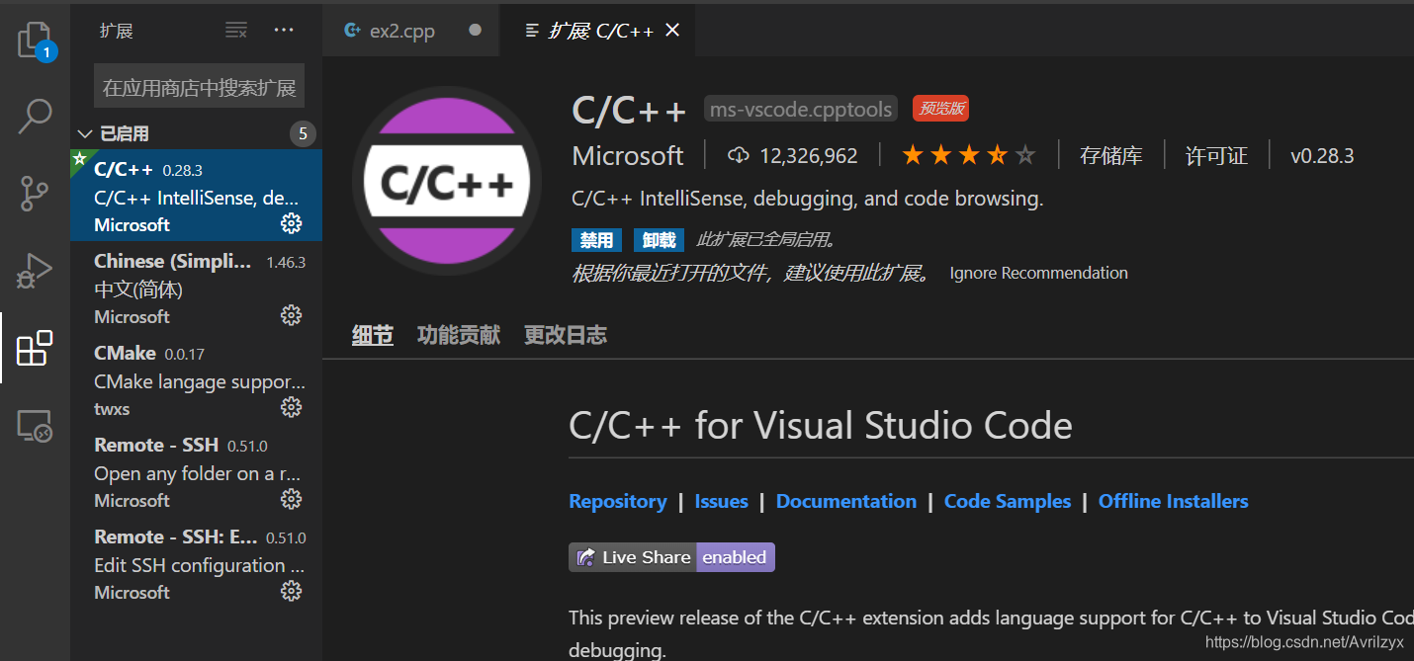The height and width of the screenshot is (661, 1414).
Task: Open the Run and Debug view
Action: coord(35,270)
